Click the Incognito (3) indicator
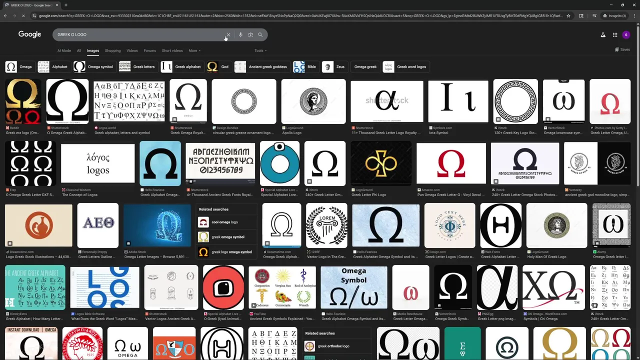The width and height of the screenshot is (640, 360). pyautogui.click(x=614, y=16)
